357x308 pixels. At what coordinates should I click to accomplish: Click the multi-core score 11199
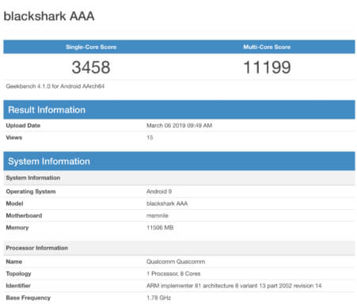(x=267, y=67)
